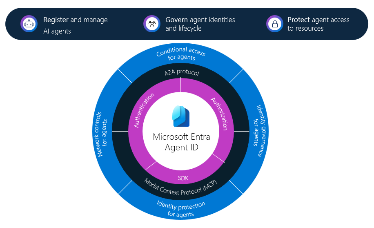
Task: Select 'Register and manage AI agents' text
Action: [75, 25]
